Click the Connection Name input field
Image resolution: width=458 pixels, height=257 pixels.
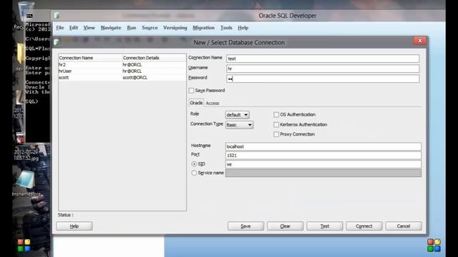[323, 59]
